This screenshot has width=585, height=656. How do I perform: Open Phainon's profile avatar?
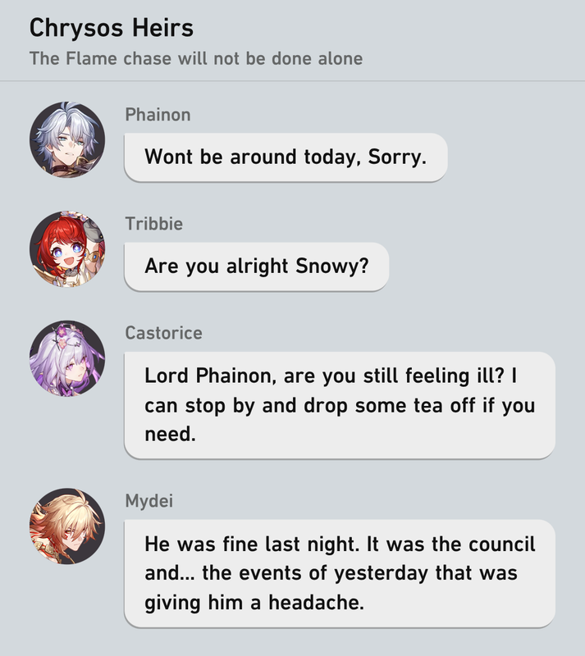tap(67, 139)
